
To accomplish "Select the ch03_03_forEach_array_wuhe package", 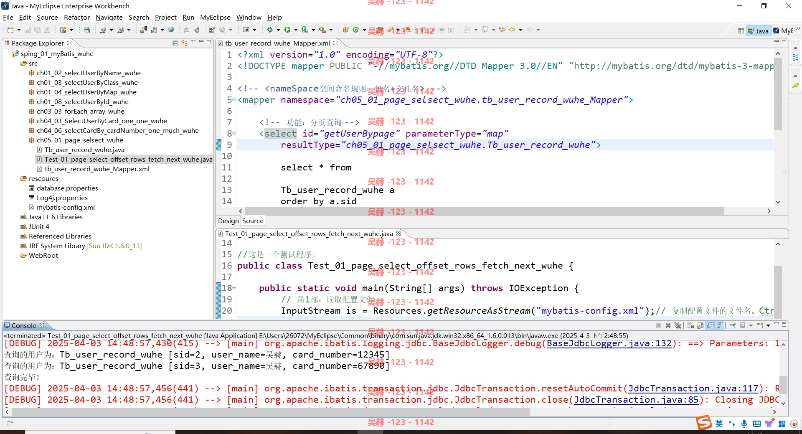I will click(x=80, y=111).
